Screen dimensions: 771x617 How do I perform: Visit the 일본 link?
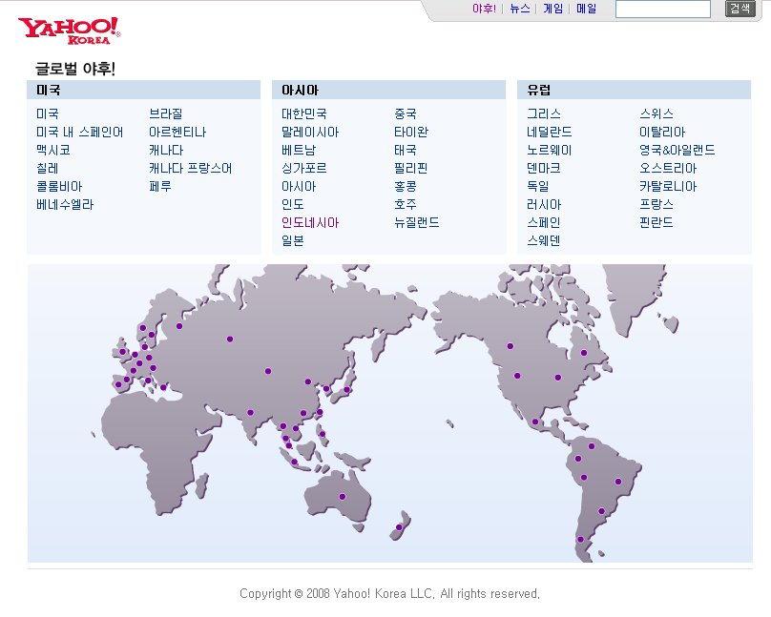293,241
